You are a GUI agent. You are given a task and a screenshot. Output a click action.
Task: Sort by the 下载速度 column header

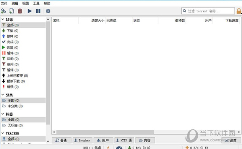(x=226, y=20)
